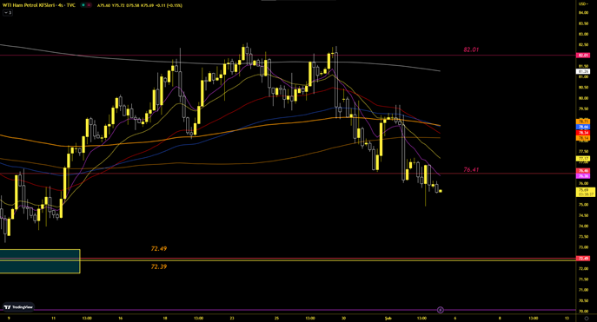Click the red indicator dot by the title
The width and height of the screenshot is (597, 322).
point(89,5)
